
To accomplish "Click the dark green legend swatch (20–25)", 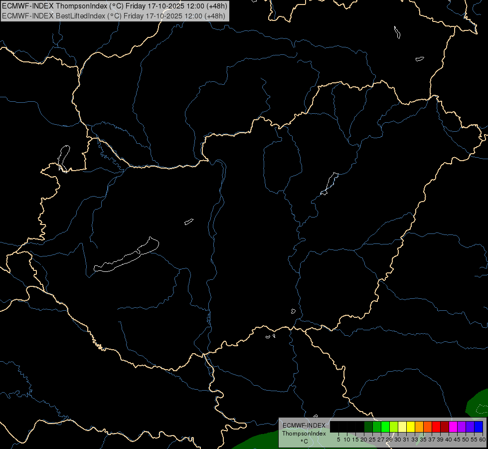I will [x=368, y=427].
